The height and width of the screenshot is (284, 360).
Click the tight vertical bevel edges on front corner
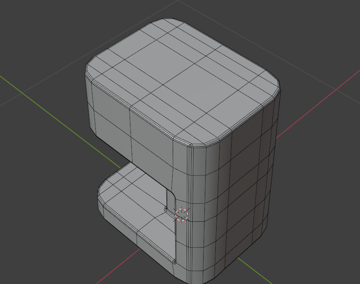click(x=190, y=213)
